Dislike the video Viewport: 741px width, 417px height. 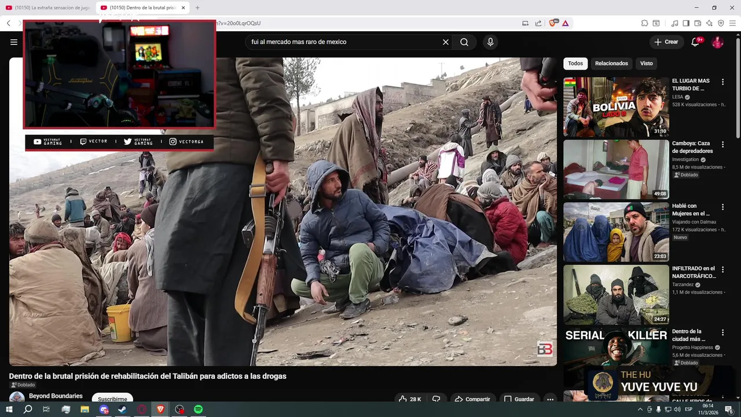click(x=436, y=398)
